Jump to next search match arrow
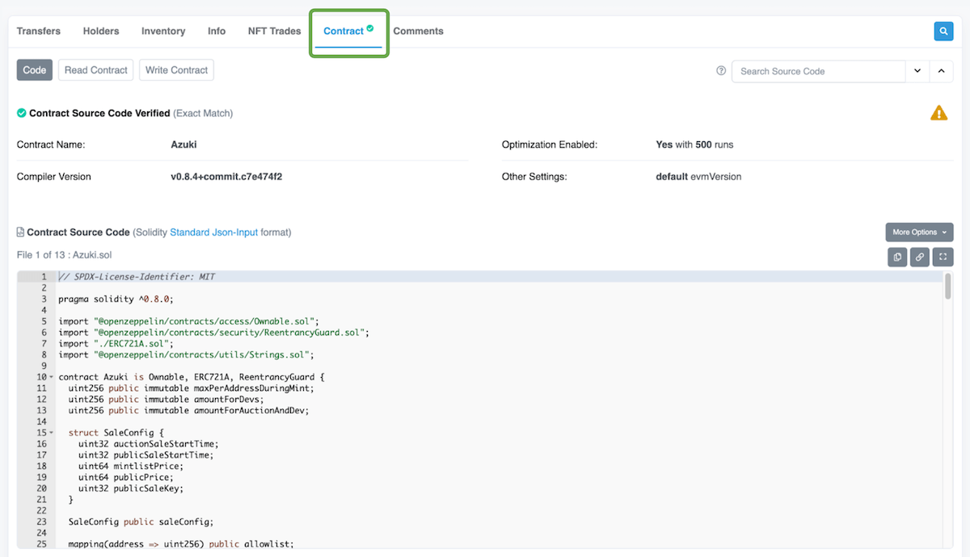 [x=917, y=71]
